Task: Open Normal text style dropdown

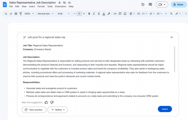Action: (x=45, y=14)
